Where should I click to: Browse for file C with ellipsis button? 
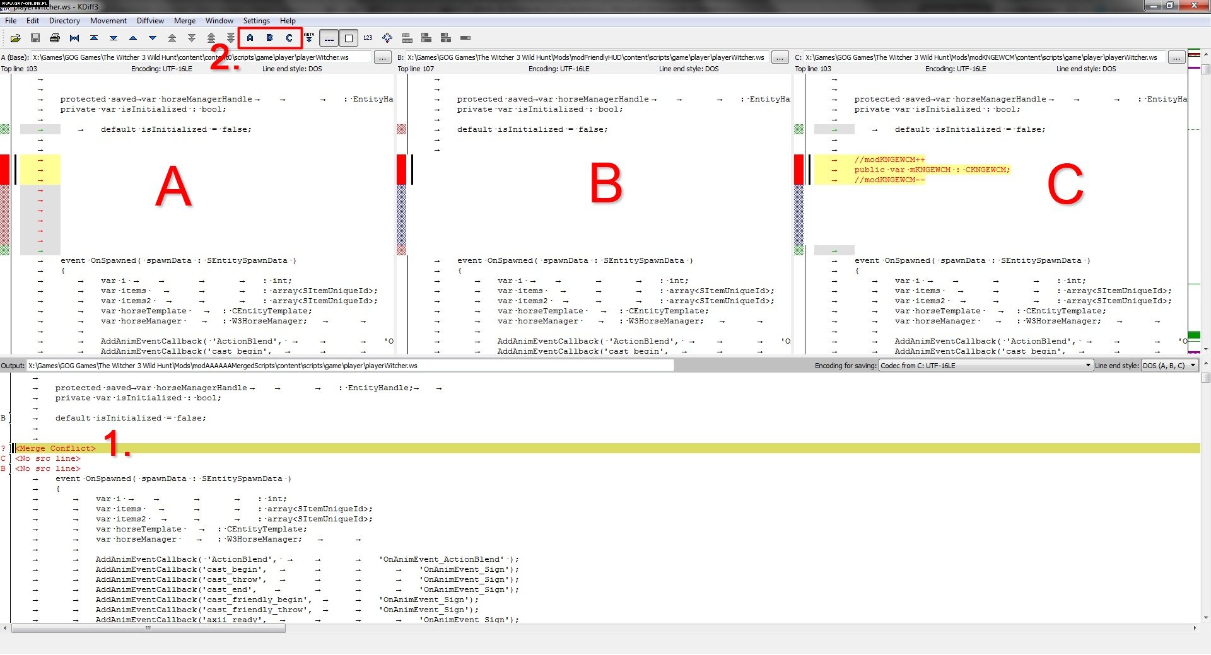pyautogui.click(x=1176, y=57)
